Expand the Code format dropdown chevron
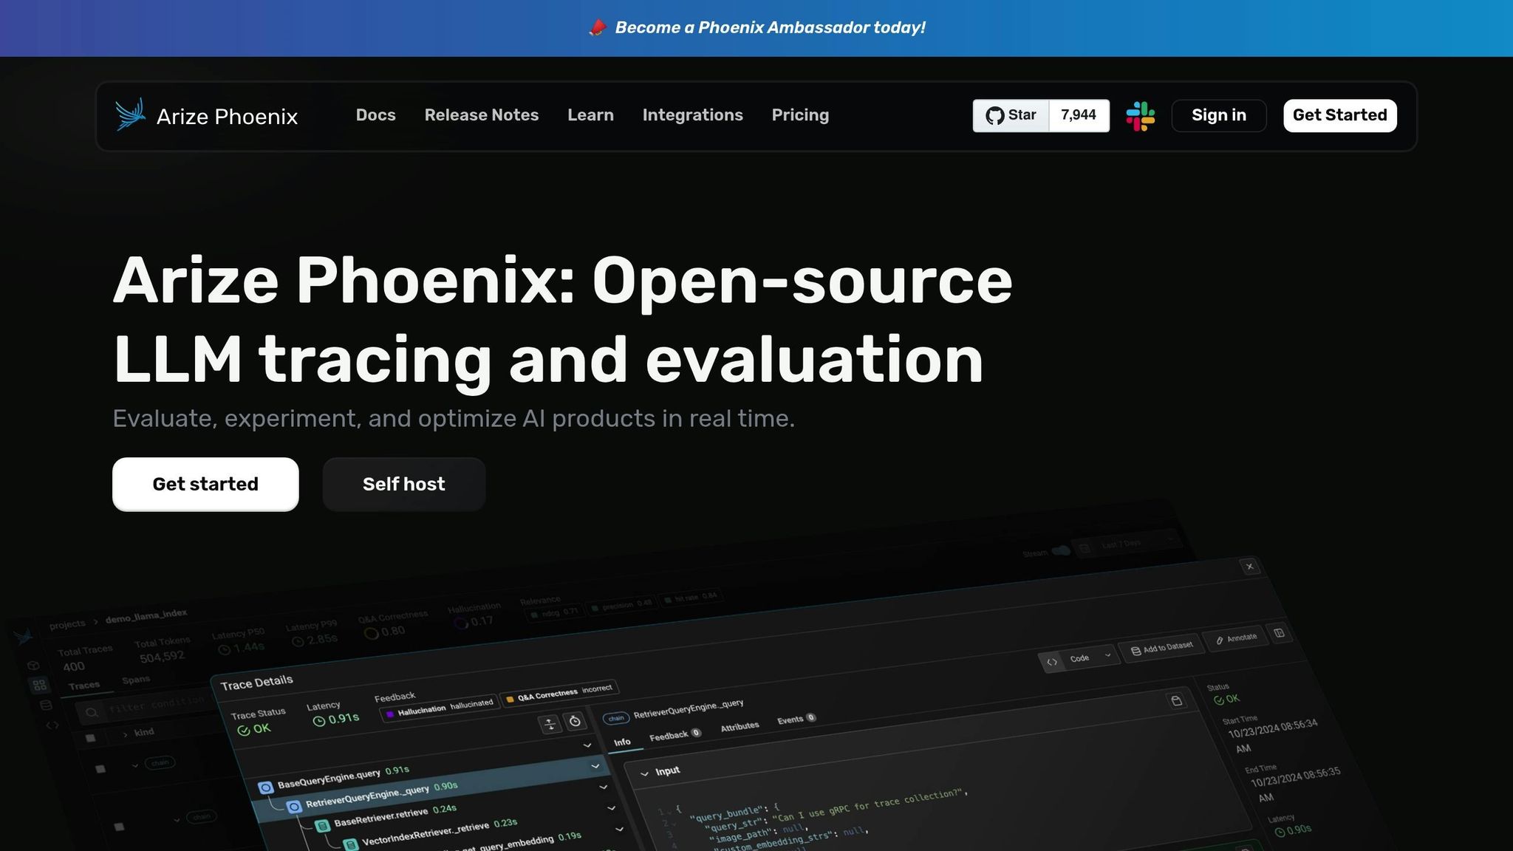The image size is (1513, 851). coord(1108,655)
